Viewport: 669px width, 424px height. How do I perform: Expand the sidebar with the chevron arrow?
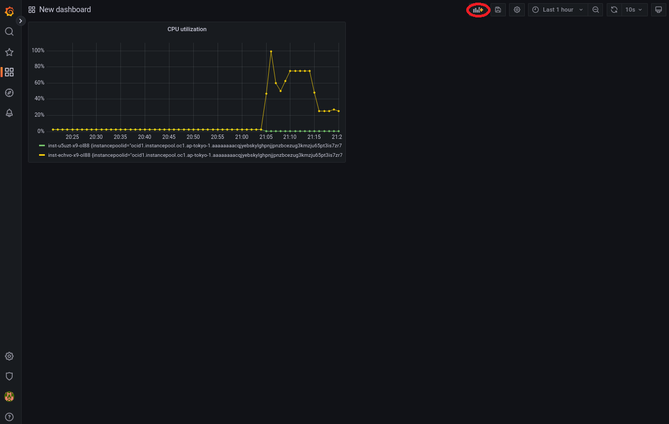21,21
